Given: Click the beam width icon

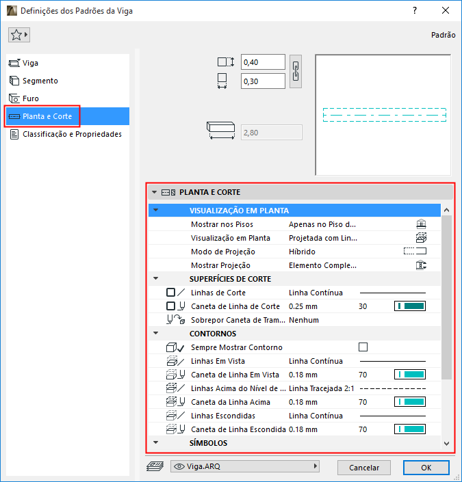Looking at the screenshot, I should tap(222, 81).
